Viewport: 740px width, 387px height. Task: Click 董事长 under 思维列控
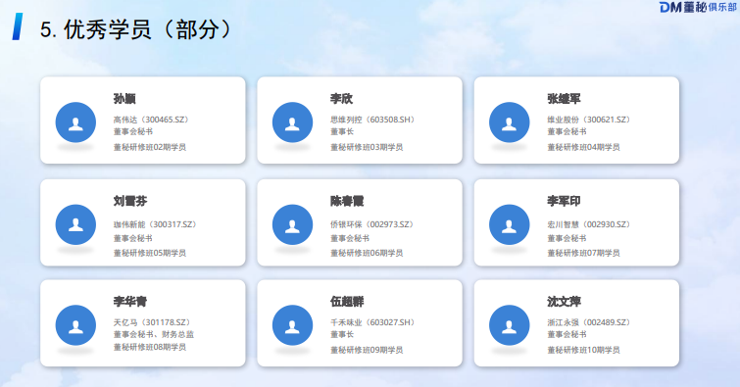(342, 131)
